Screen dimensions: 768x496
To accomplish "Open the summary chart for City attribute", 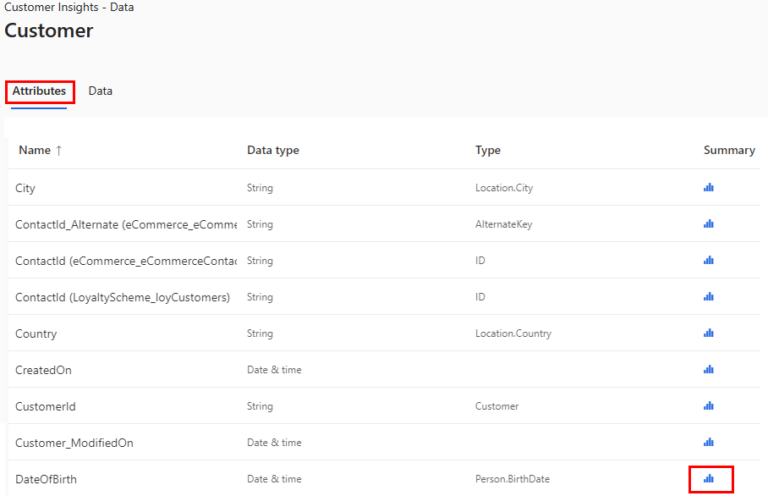I will coord(708,187).
